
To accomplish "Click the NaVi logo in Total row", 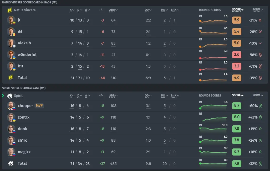I will pos(11,78).
